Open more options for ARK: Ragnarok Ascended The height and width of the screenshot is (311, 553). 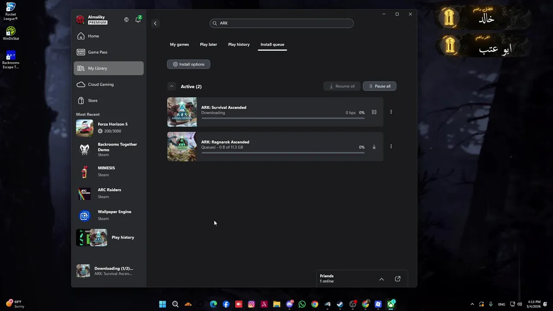click(x=391, y=146)
